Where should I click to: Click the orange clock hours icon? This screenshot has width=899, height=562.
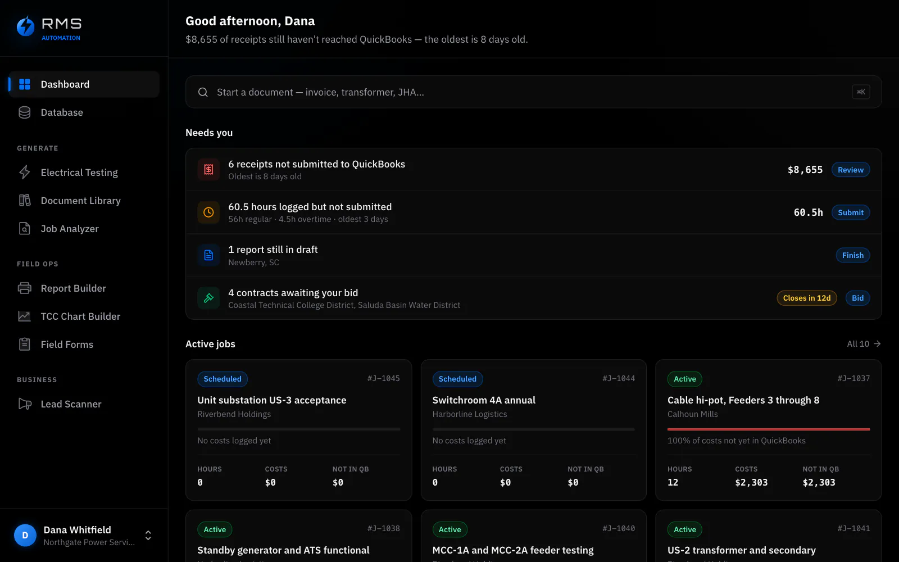[x=208, y=212]
